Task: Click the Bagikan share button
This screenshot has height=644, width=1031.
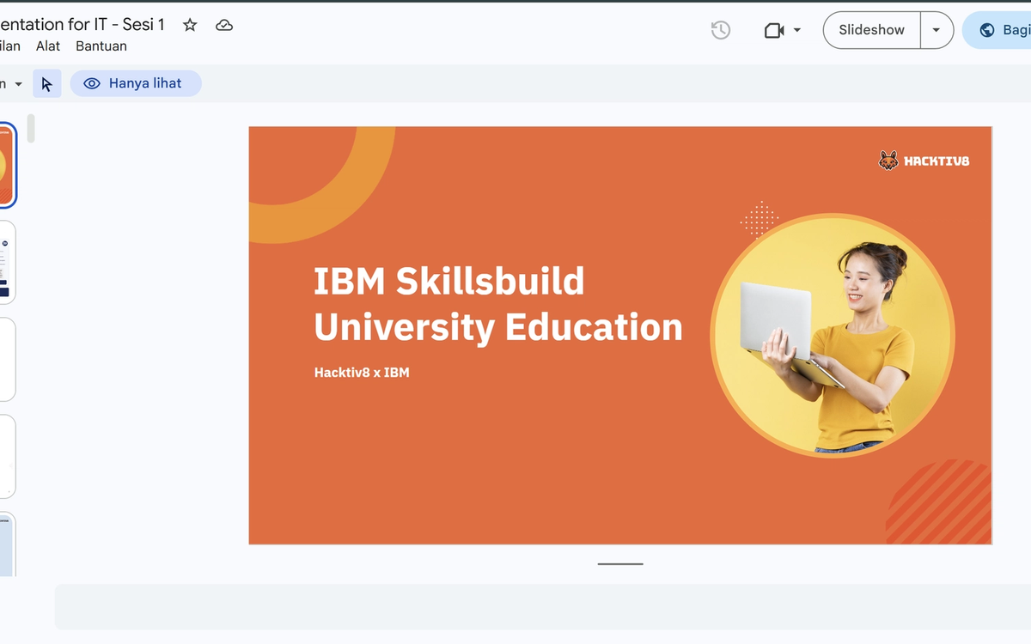Action: [998, 30]
